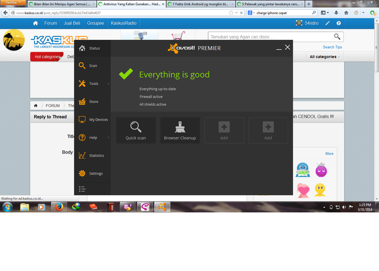379x271 pixels.
Task: Pick the pink heart emoticon
Action: coord(303,190)
